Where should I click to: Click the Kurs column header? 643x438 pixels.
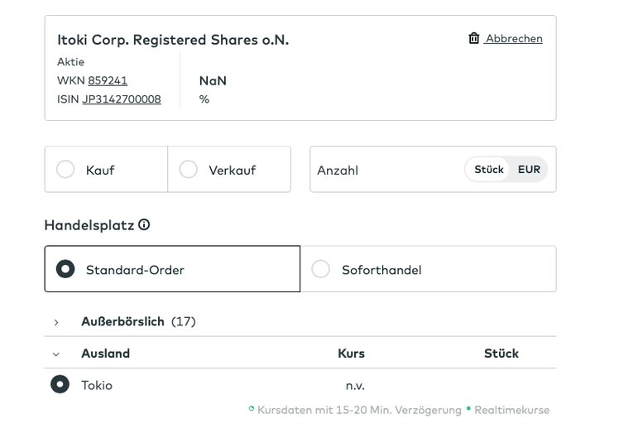tap(351, 354)
